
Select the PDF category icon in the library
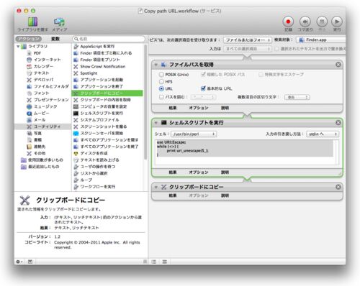click(30, 53)
